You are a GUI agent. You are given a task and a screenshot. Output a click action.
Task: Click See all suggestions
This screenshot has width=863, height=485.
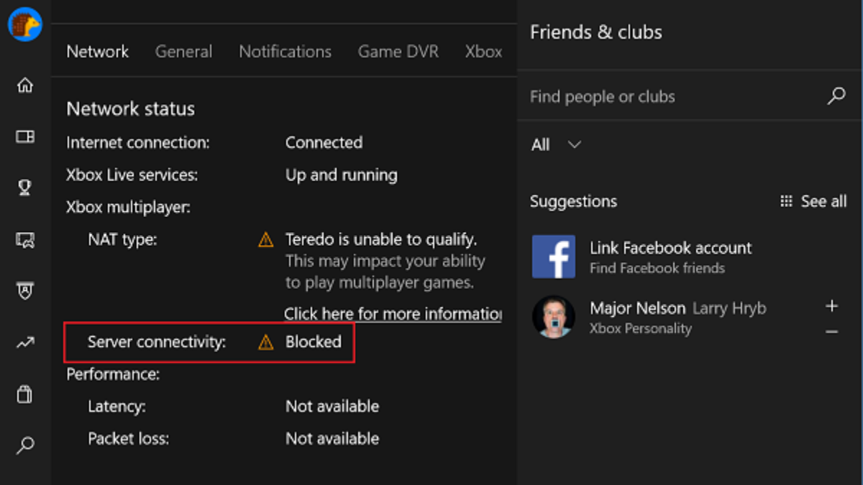813,201
